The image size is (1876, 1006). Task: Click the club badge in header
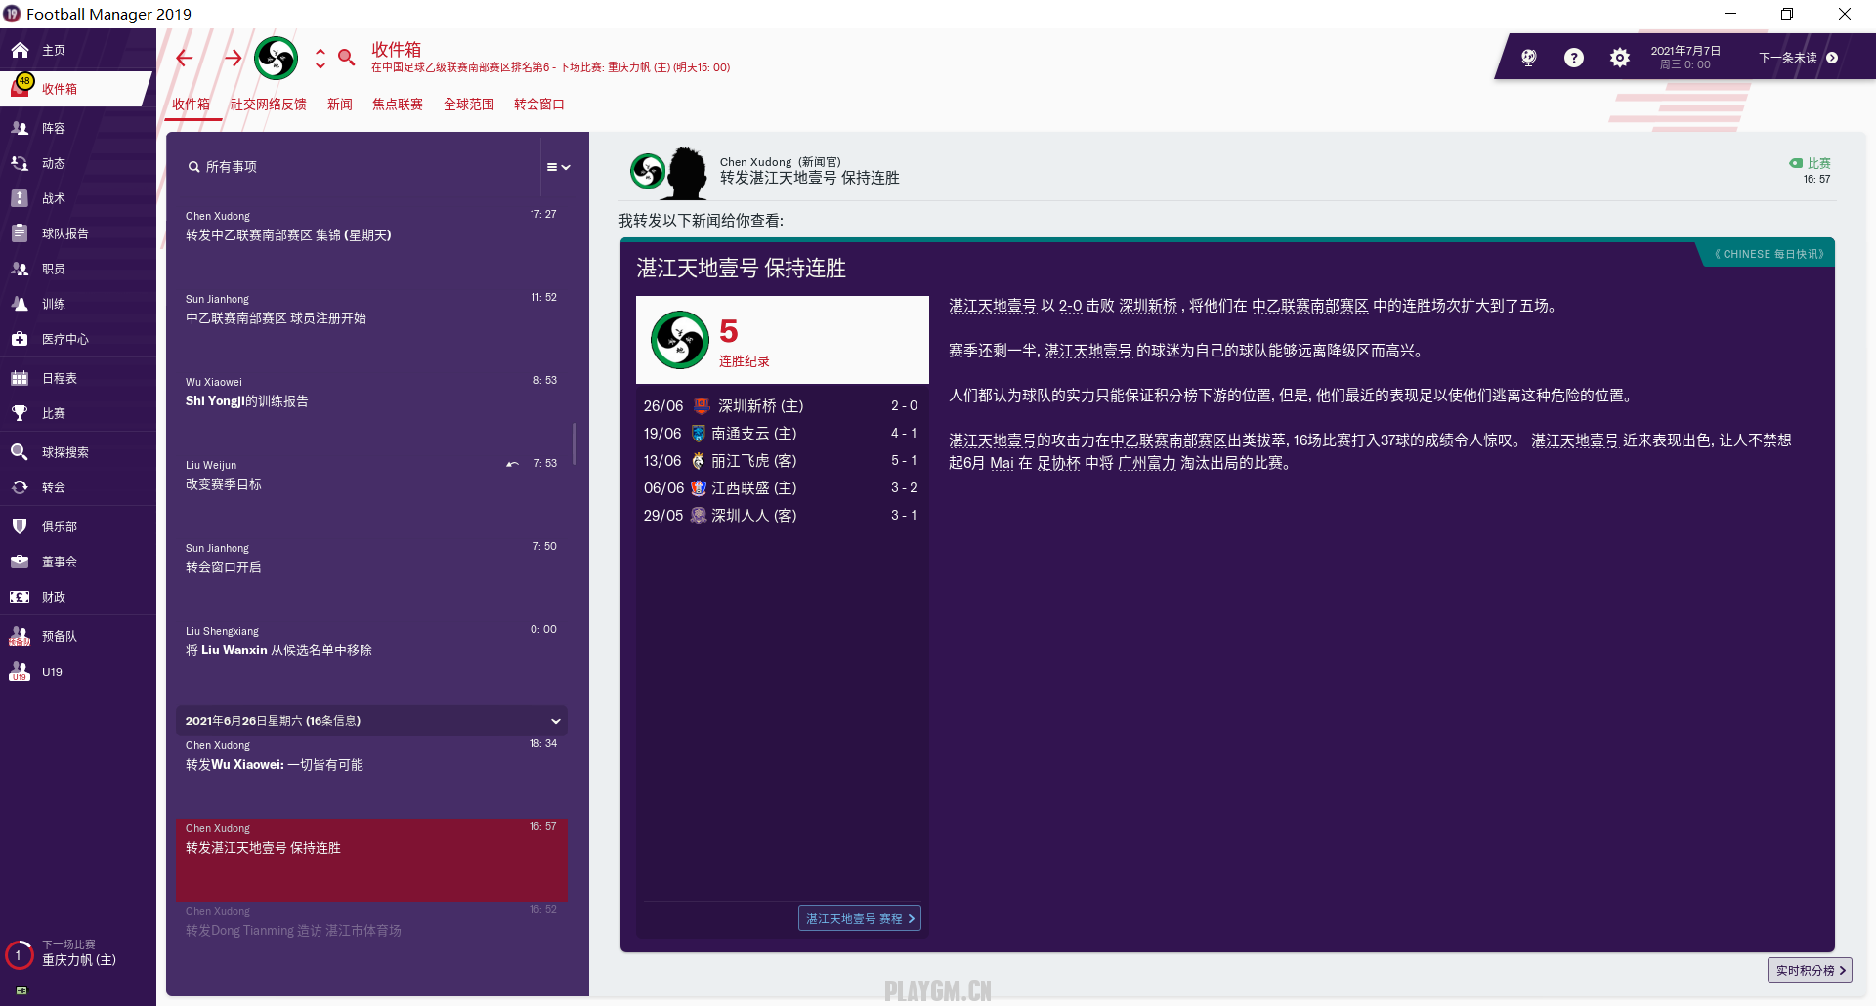(276, 59)
